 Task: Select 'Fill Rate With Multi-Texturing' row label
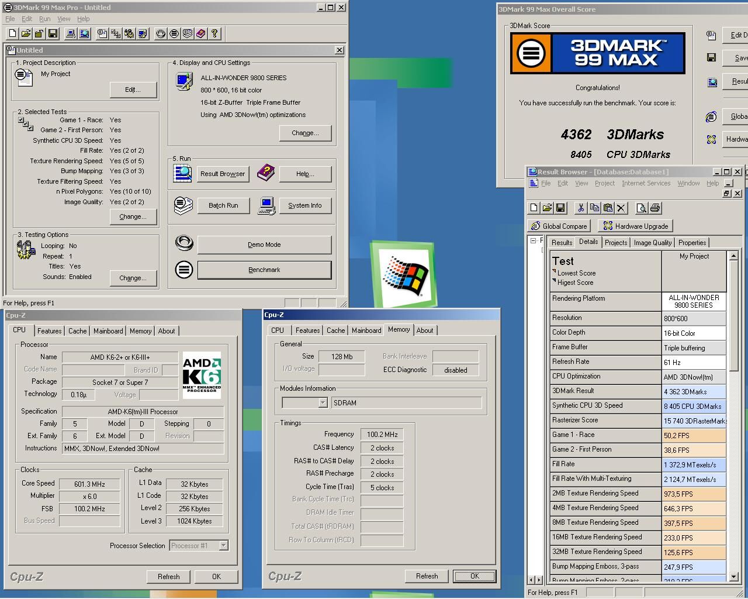[605, 479]
